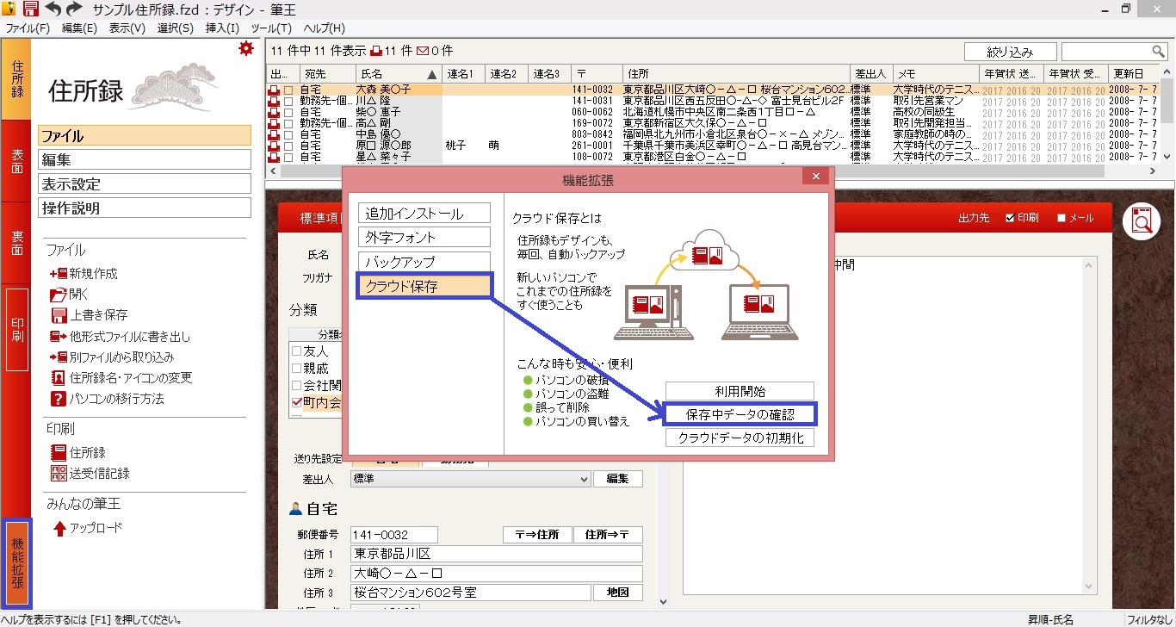Click the round preview magnifier icon
The image size is (1176, 627).
[1141, 222]
